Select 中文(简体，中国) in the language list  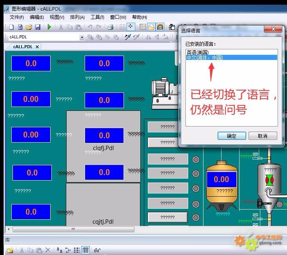tap(232, 58)
